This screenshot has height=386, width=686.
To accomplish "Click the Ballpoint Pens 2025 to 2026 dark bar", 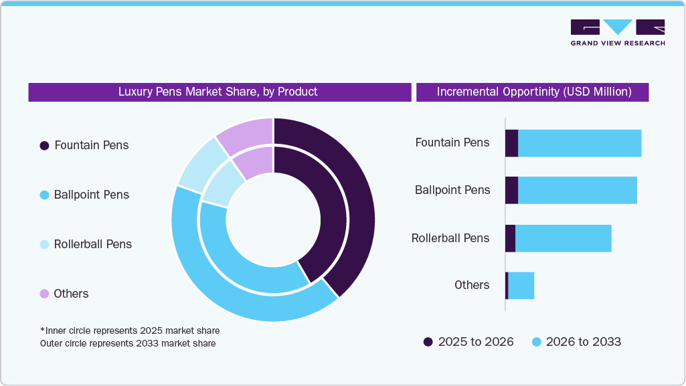I will point(511,190).
